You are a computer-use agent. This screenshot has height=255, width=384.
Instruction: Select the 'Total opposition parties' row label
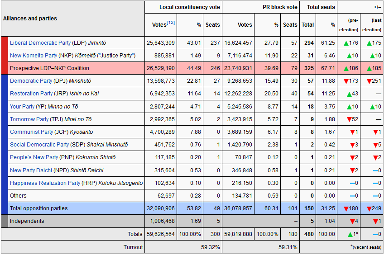pos(38,208)
